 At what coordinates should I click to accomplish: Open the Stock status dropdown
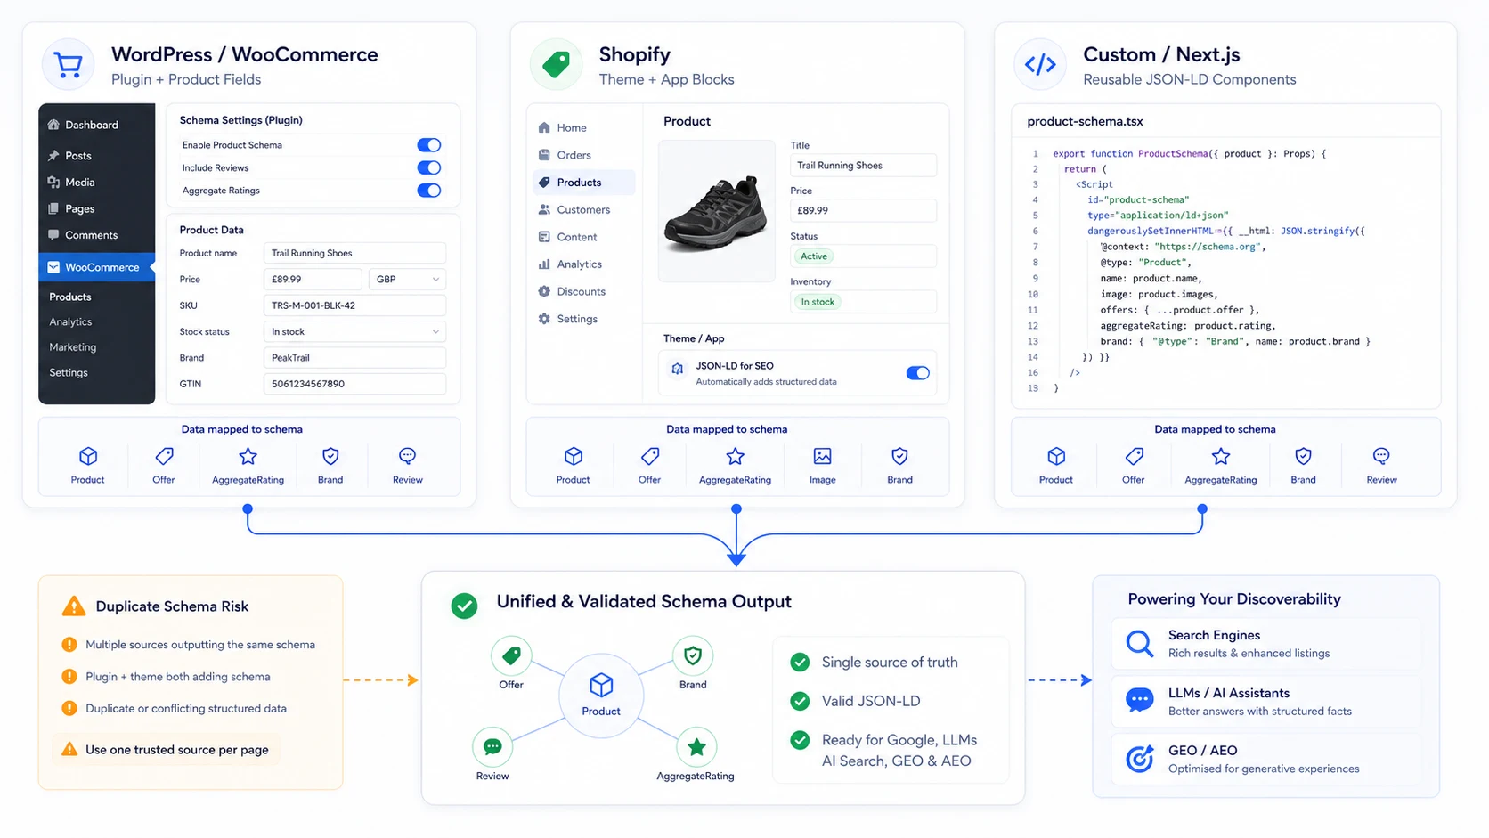coord(354,331)
